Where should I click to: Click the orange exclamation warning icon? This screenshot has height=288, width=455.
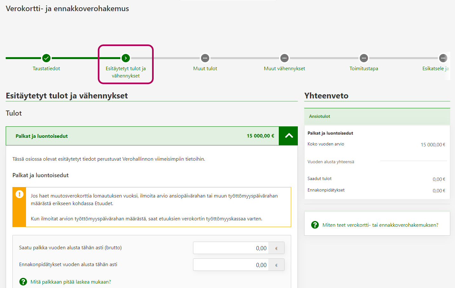(19, 194)
